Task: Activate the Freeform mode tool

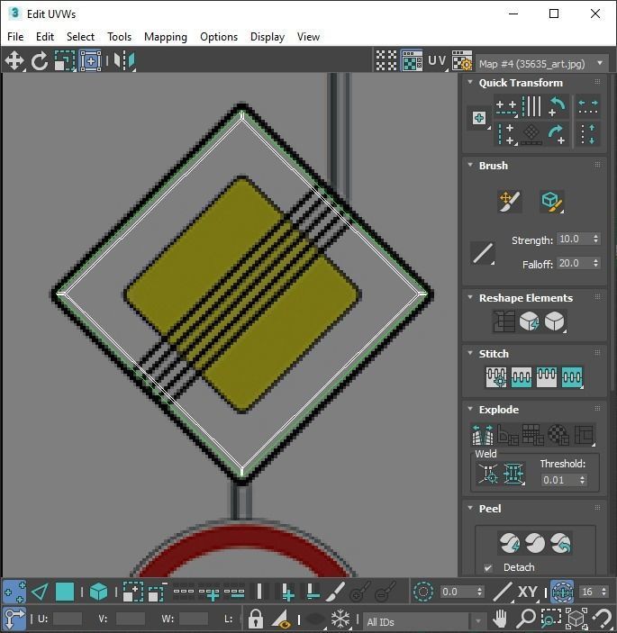Action: click(x=90, y=61)
